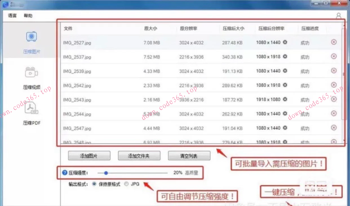Click the user account icon top right
This screenshot has height=206, width=350.
coord(338,16)
